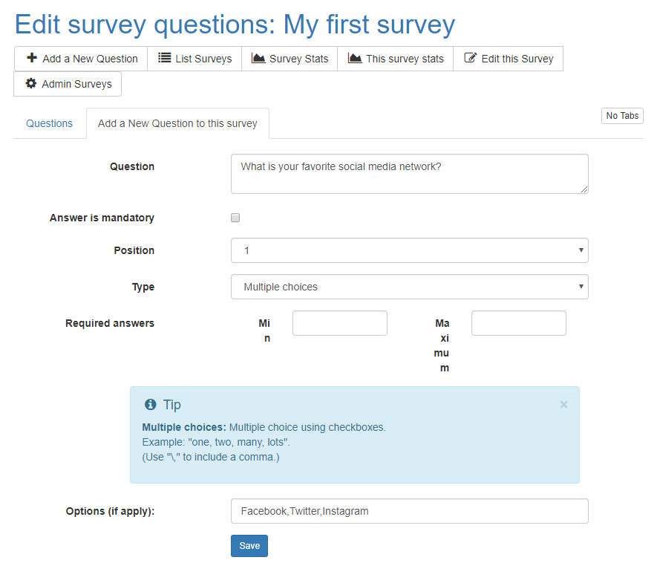This screenshot has width=657, height=563.
Task: Click the Edit survey questions page heading
Action: click(235, 25)
